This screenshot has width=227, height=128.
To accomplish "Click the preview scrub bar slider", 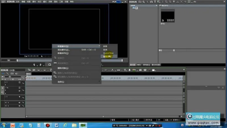I will coord(17,60).
